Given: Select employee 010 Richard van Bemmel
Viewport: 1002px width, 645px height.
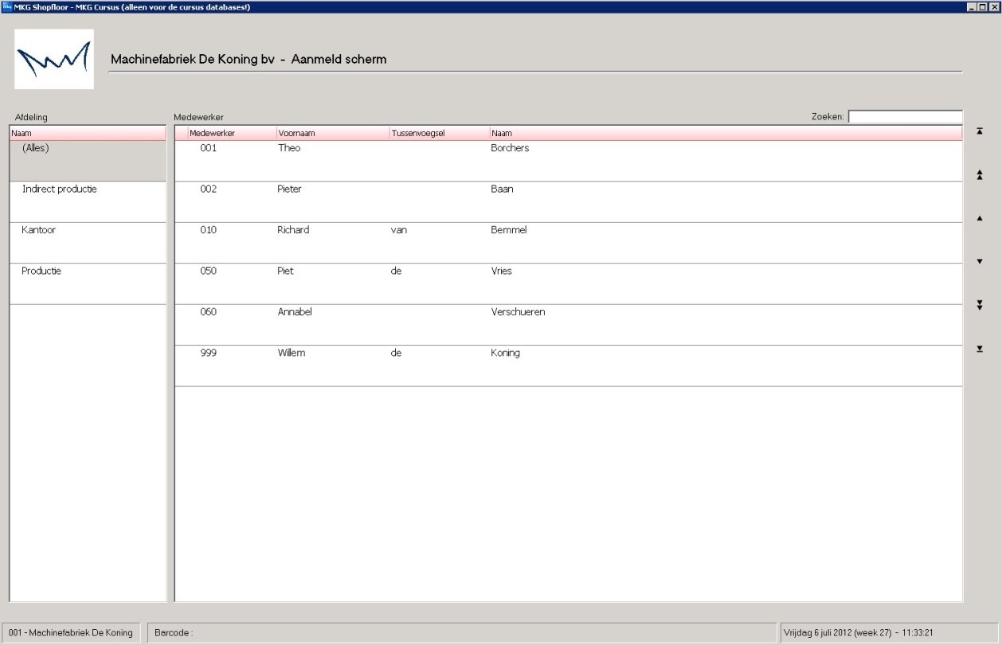Looking at the screenshot, I should tap(569, 243).
